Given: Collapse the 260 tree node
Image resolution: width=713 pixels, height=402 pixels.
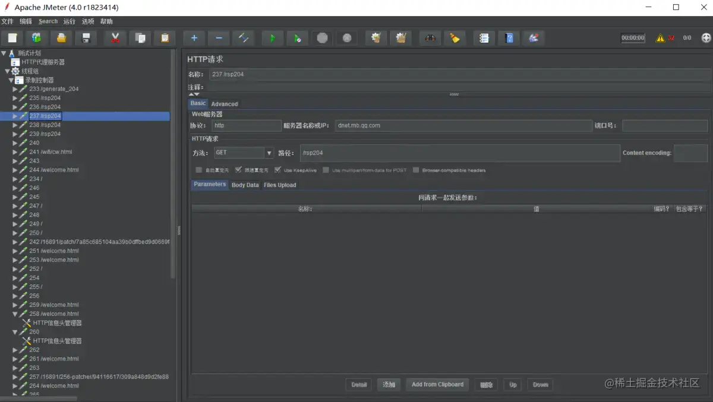Looking at the screenshot, I should point(15,332).
